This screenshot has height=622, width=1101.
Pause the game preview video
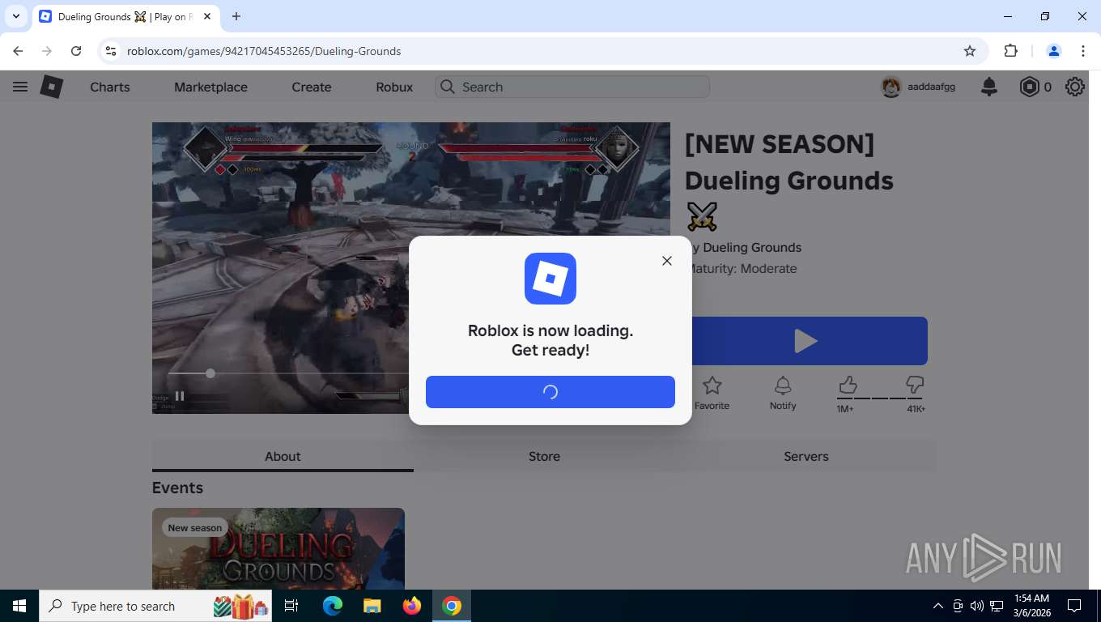pyautogui.click(x=180, y=396)
